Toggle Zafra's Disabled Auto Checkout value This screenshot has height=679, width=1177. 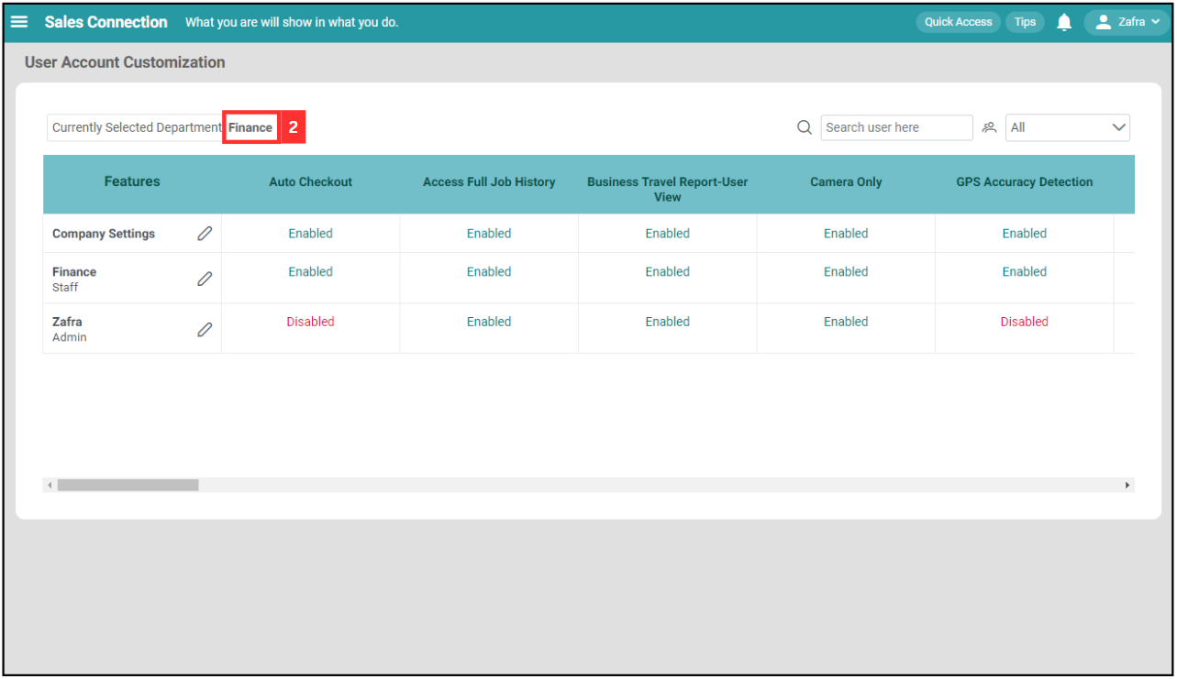[310, 322]
